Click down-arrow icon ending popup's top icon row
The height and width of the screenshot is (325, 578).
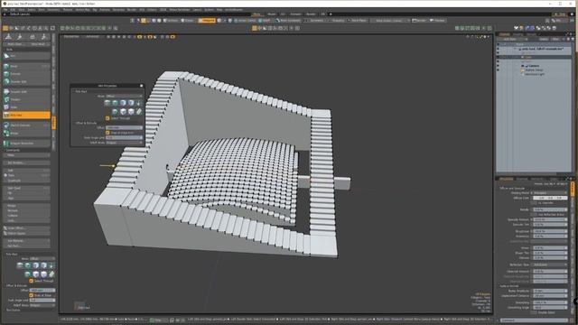[138, 103]
